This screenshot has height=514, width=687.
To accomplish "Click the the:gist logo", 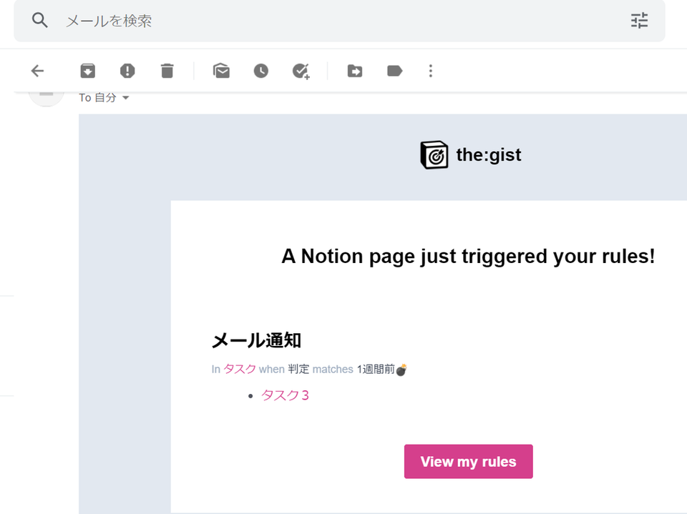I will pyautogui.click(x=470, y=154).
